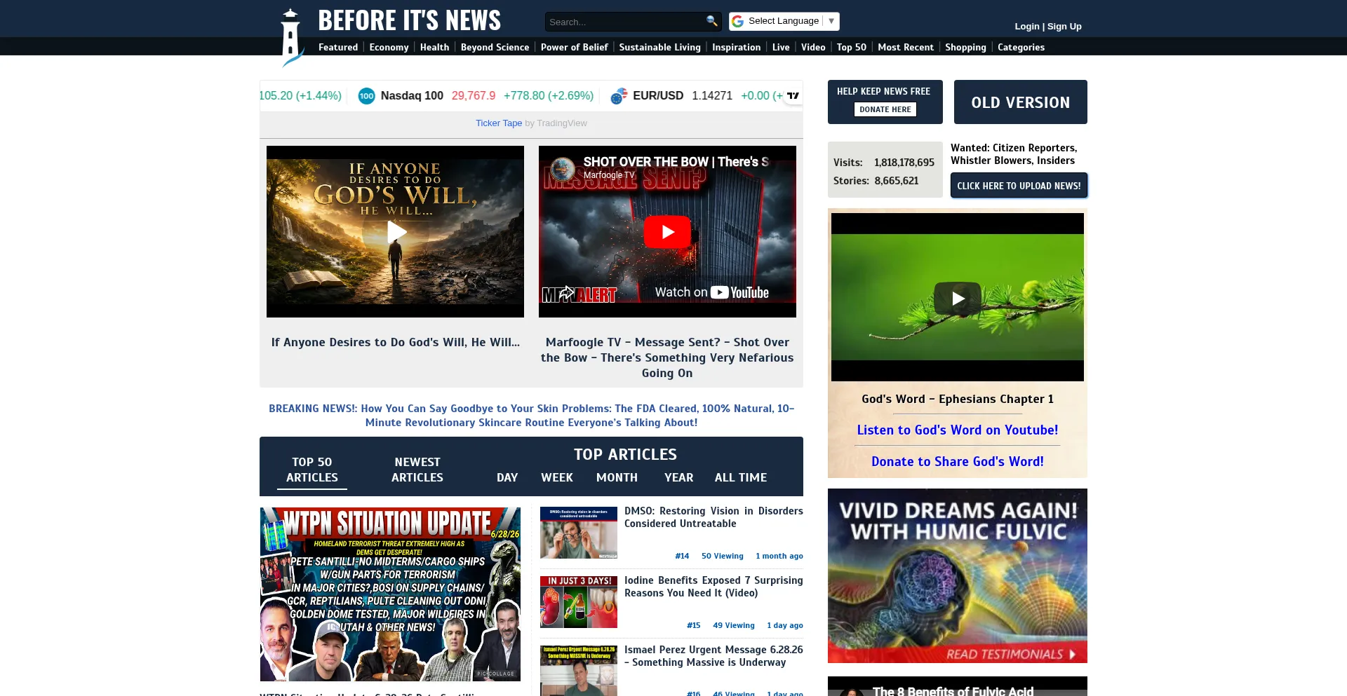Open the Featured menu
1347x696 pixels.
[338, 47]
